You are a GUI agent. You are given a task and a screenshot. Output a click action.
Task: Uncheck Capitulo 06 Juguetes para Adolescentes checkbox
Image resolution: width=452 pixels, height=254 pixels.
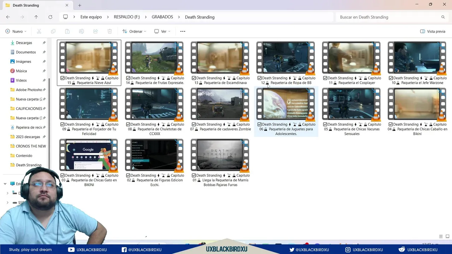260,125
